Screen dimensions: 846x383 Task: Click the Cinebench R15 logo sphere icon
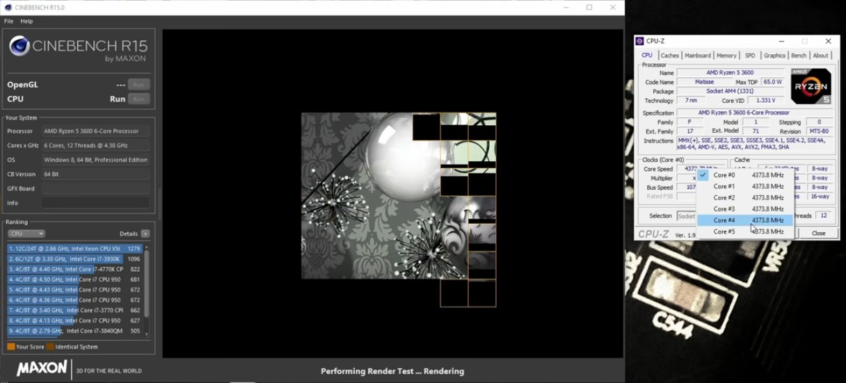[19, 46]
